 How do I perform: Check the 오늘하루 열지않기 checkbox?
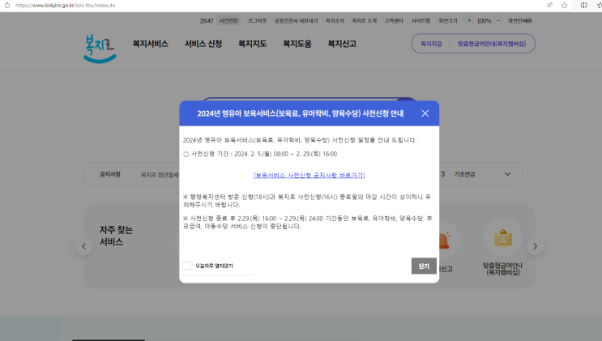pos(187,266)
